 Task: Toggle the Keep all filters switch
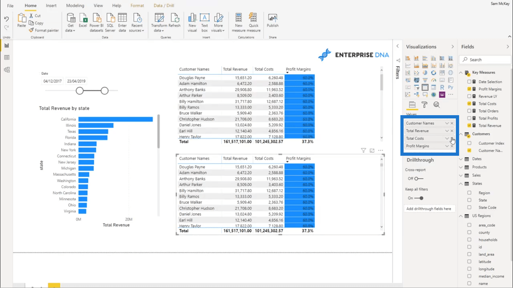point(419,198)
